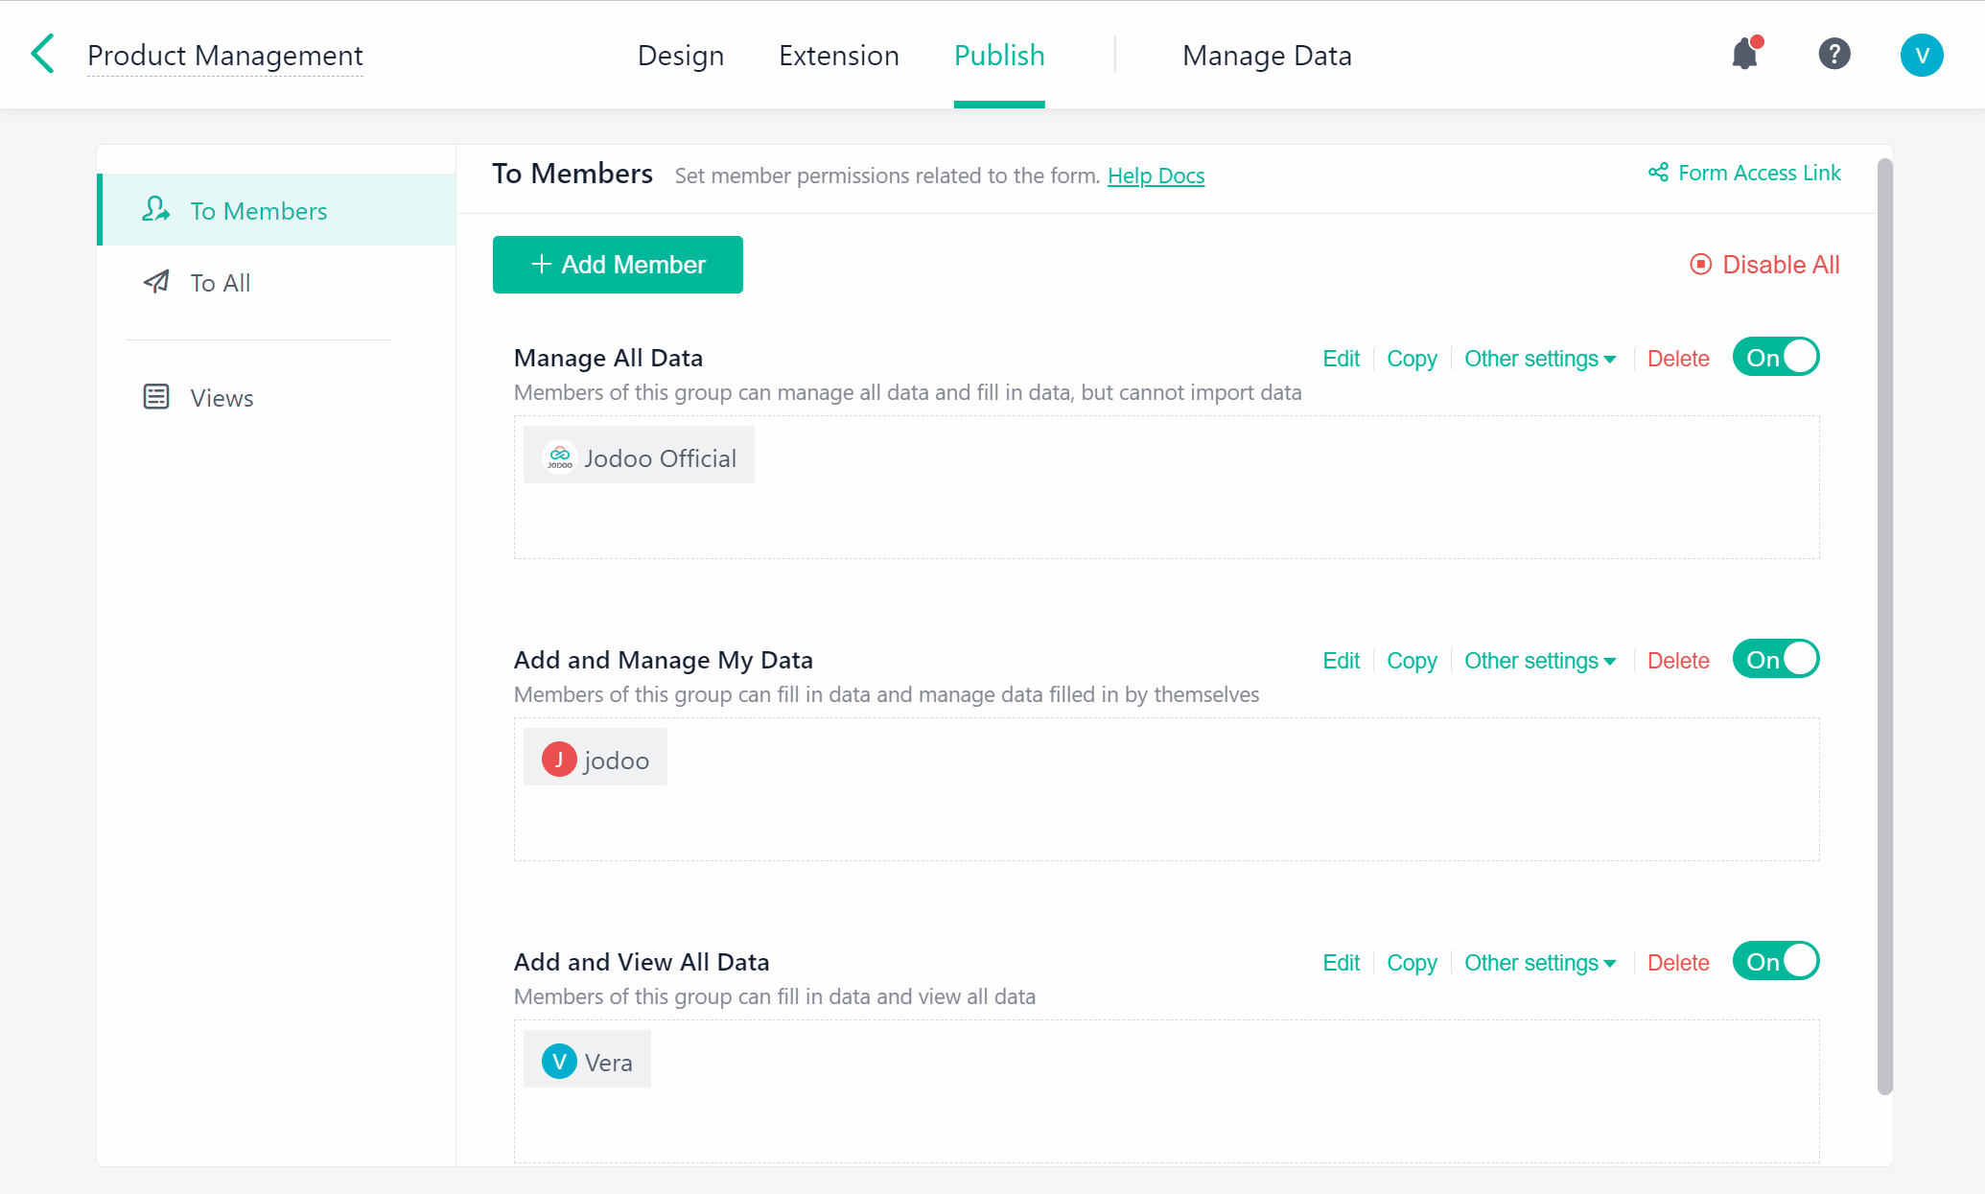The width and height of the screenshot is (1985, 1194).
Task: Click the back arrow icon
Action: 42,54
